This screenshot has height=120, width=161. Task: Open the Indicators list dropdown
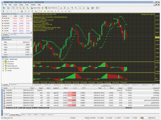coord(88,8)
